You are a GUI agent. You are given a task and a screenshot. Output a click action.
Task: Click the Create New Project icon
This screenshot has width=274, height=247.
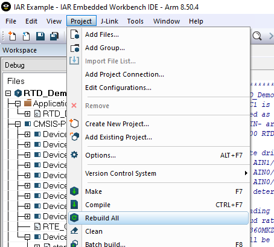[x=74, y=123]
